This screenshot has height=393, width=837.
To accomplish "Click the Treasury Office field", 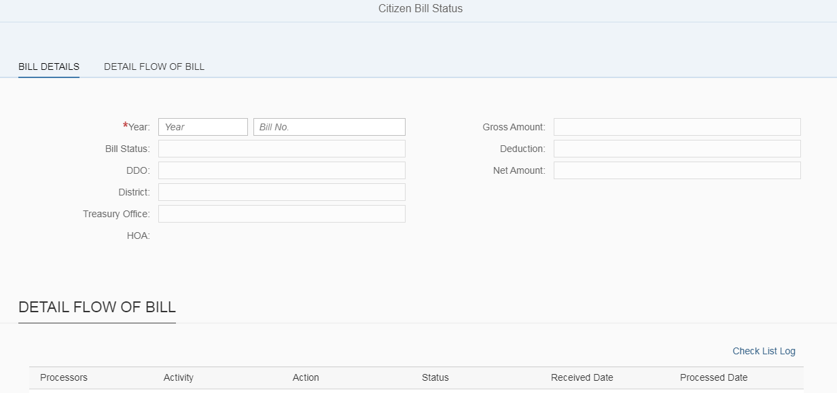I will click(282, 214).
